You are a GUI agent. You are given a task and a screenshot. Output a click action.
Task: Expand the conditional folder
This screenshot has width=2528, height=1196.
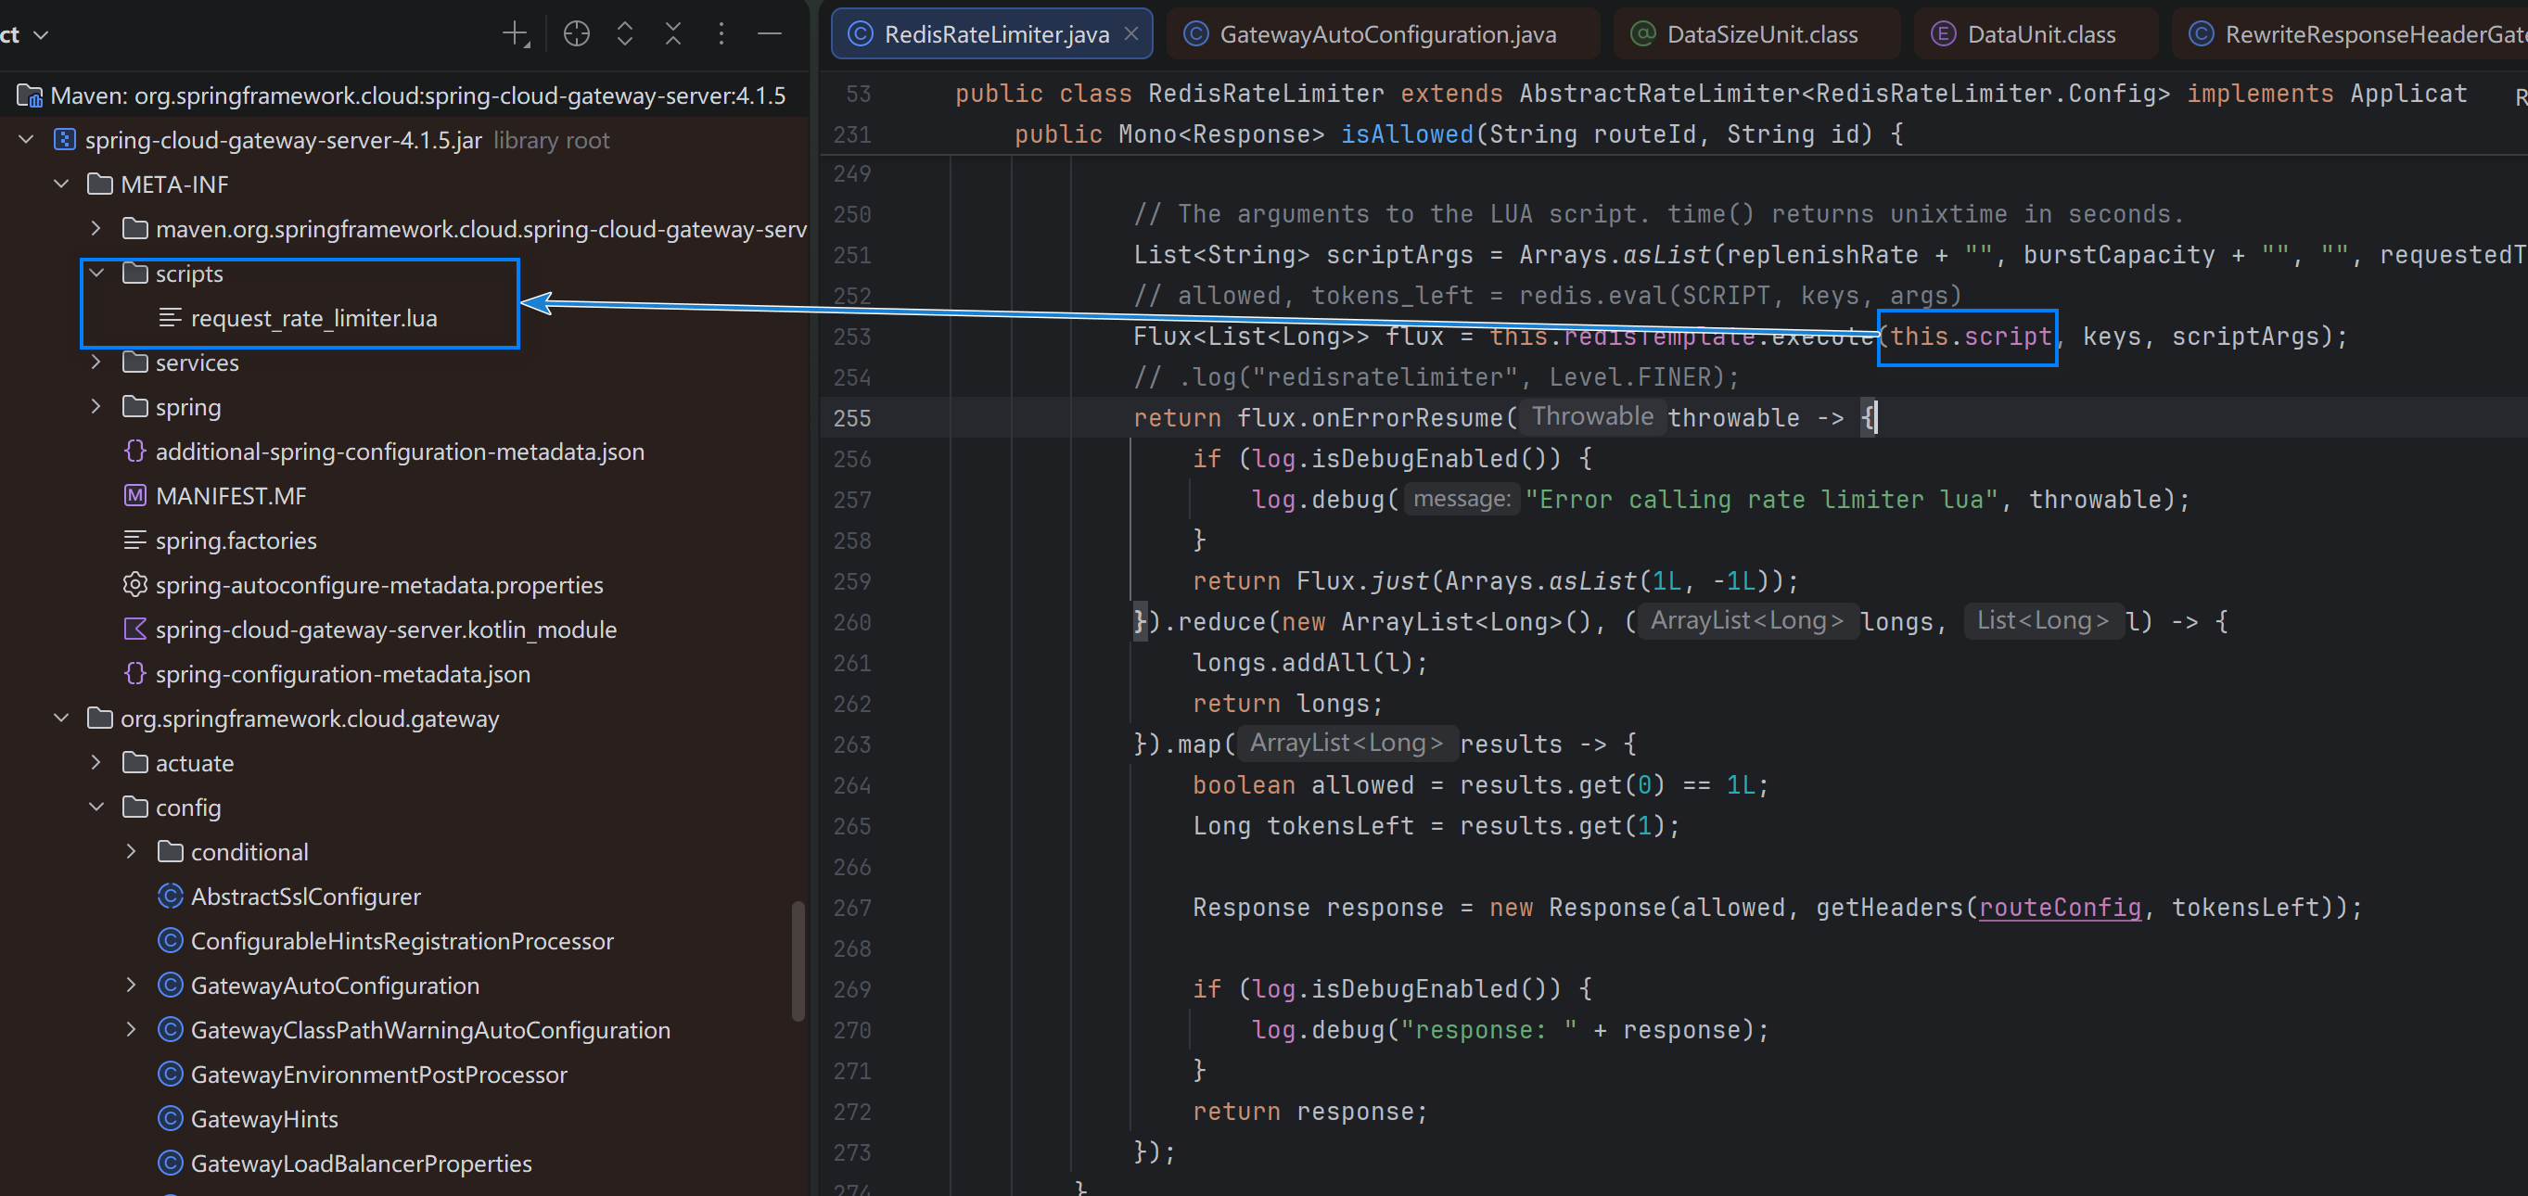(132, 852)
